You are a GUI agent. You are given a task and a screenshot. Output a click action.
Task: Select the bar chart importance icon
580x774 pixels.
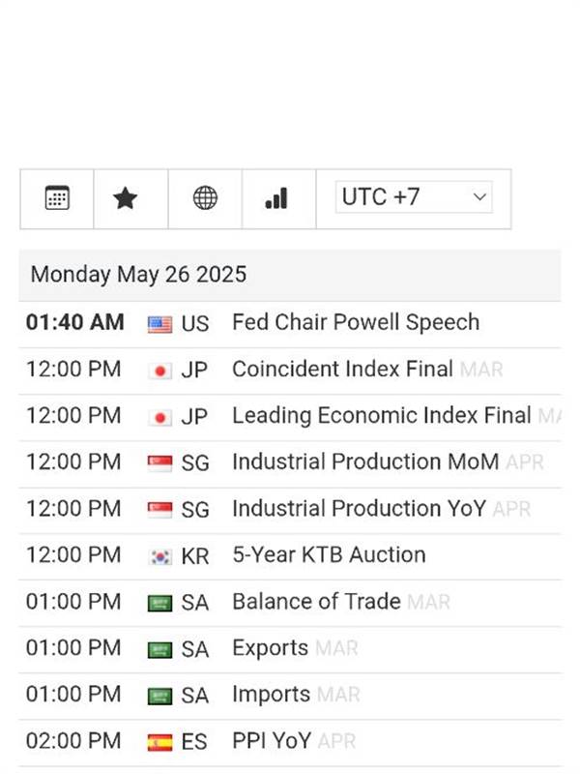click(x=276, y=198)
